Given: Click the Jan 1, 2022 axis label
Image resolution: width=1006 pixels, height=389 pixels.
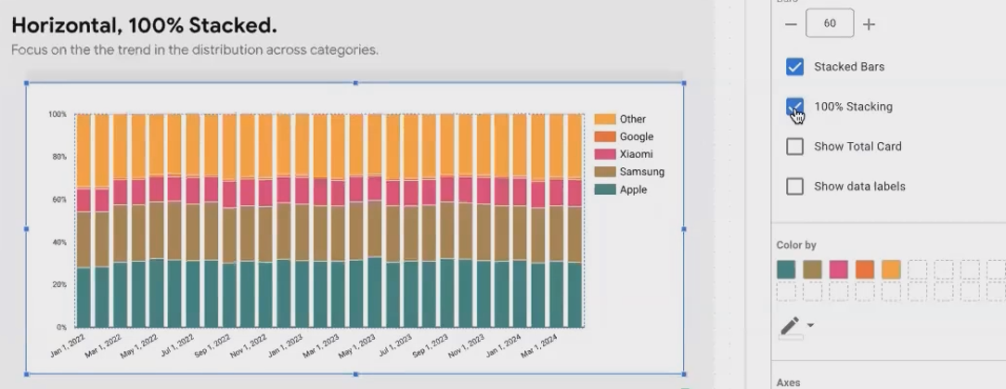Looking at the screenshot, I should click(67, 346).
